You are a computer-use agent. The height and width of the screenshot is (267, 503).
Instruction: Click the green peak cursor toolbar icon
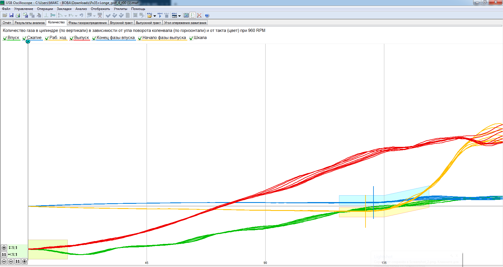[46, 15]
